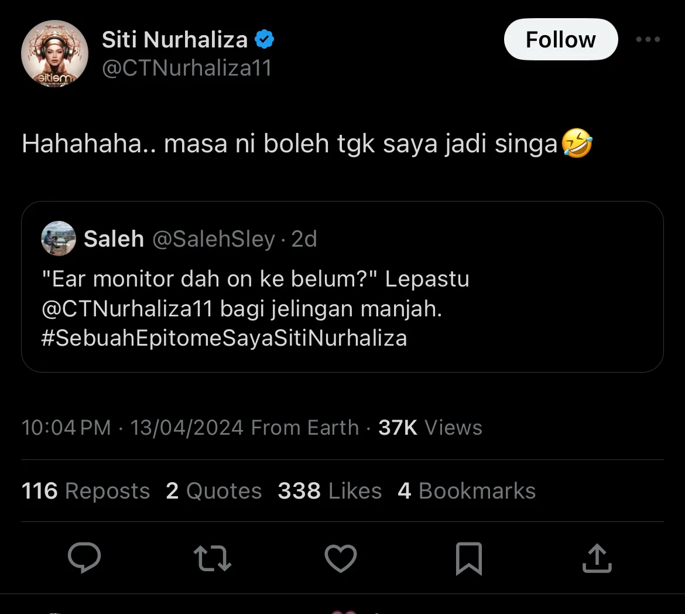The image size is (685, 614).
Task: Like the tweet with heart icon
Action: (341, 558)
